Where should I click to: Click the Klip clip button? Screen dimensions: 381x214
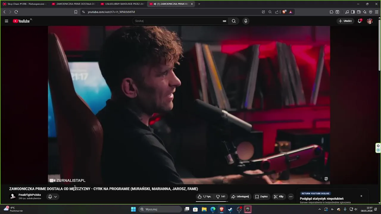point(279,196)
